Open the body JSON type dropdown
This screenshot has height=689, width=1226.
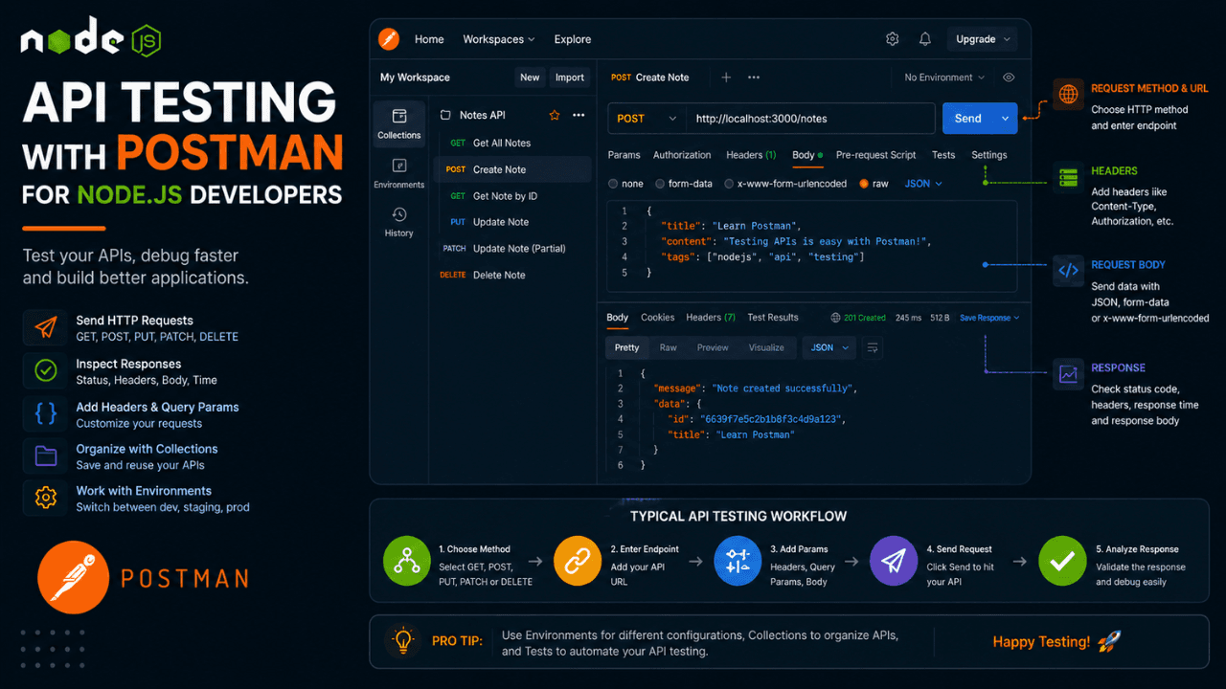pyautogui.click(x=923, y=184)
